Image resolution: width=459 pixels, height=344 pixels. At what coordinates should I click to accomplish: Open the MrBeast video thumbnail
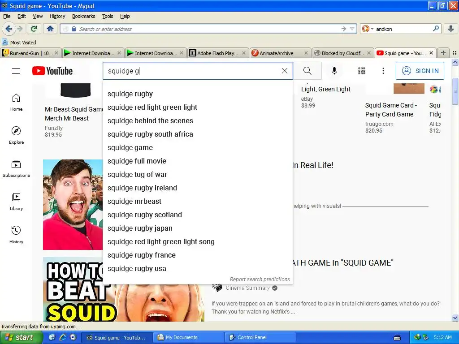(x=73, y=204)
